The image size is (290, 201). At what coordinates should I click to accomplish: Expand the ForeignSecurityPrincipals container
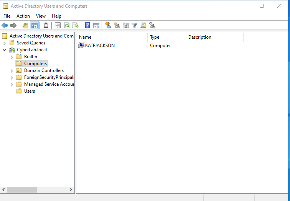point(12,78)
